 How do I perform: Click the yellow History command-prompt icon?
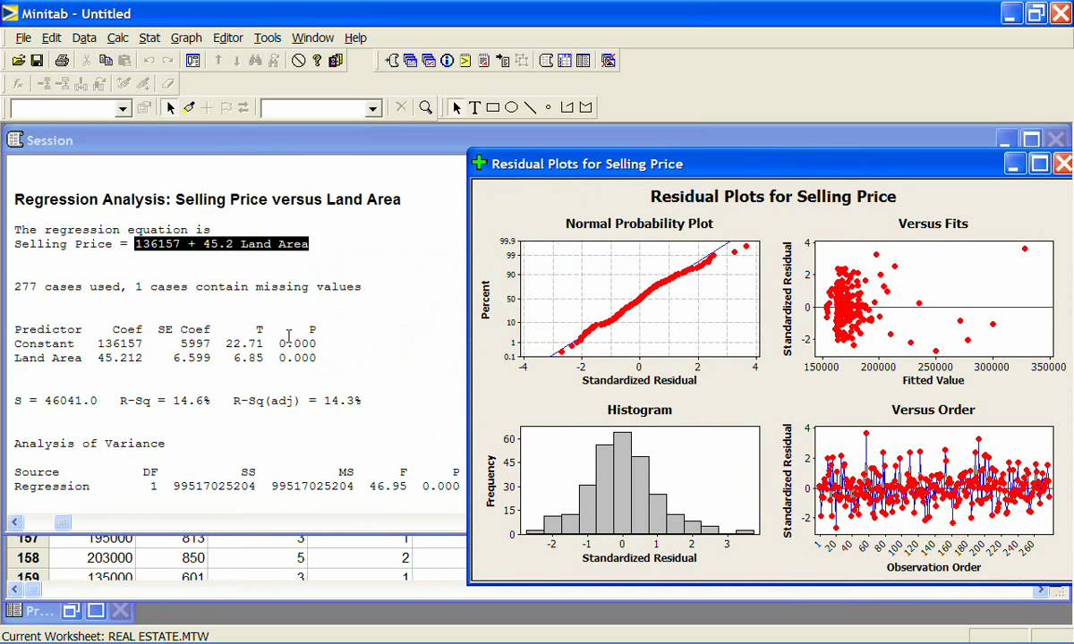(x=465, y=61)
